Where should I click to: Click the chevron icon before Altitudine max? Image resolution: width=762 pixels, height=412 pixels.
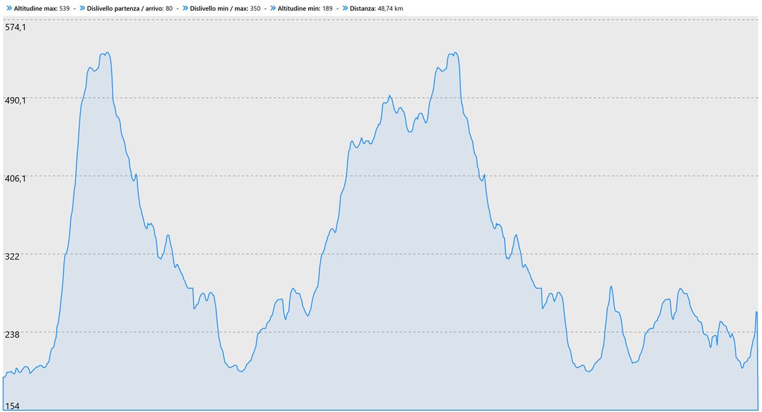pyautogui.click(x=9, y=9)
